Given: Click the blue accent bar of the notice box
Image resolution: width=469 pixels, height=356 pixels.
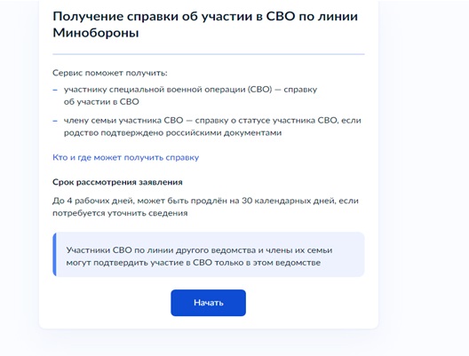Looking at the screenshot, I should (x=54, y=255).
